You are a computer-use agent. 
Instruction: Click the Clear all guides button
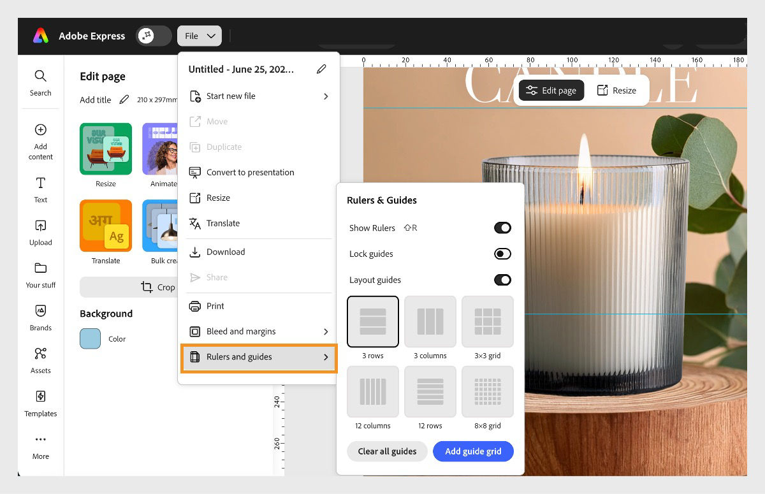point(387,451)
